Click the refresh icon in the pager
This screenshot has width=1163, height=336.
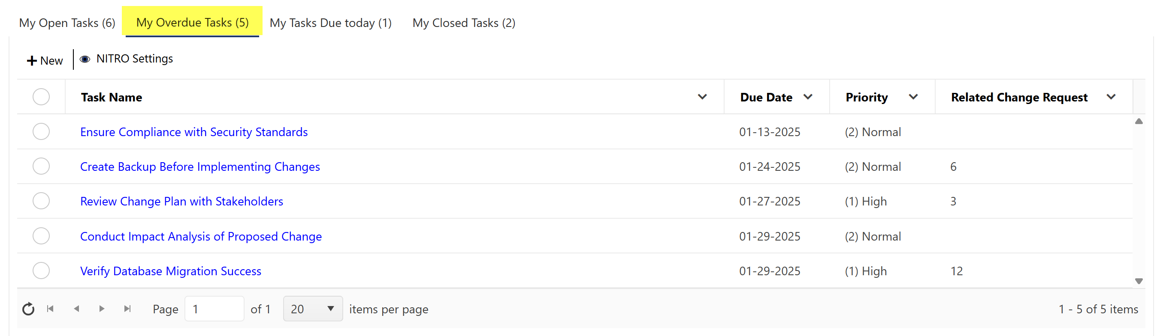28,309
